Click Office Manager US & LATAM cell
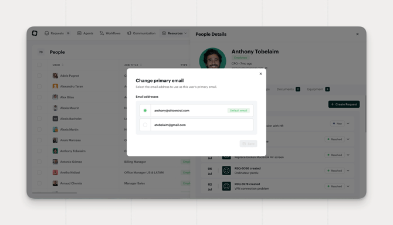This screenshot has width=393, height=225. point(144,172)
